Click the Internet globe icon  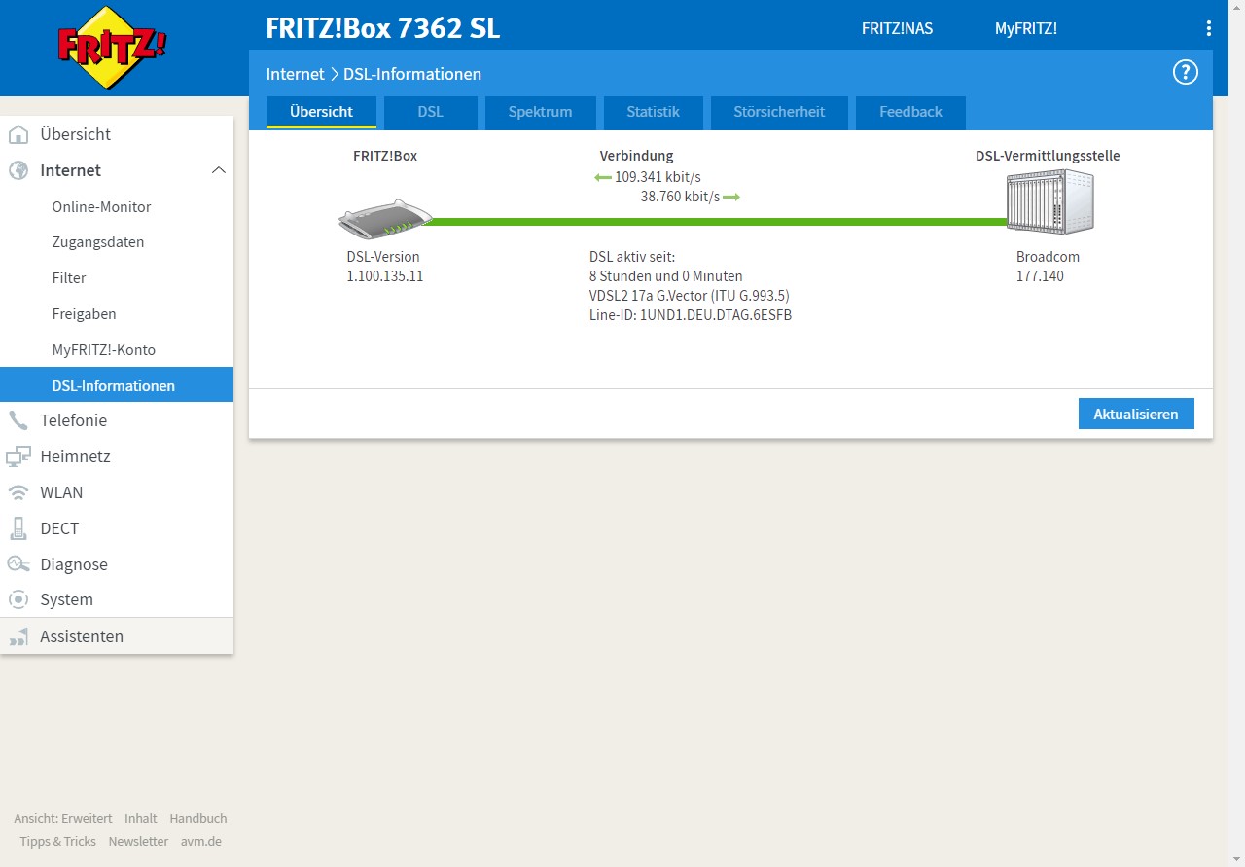click(18, 170)
